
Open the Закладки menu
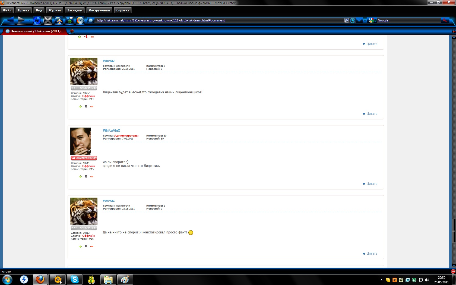75,10
